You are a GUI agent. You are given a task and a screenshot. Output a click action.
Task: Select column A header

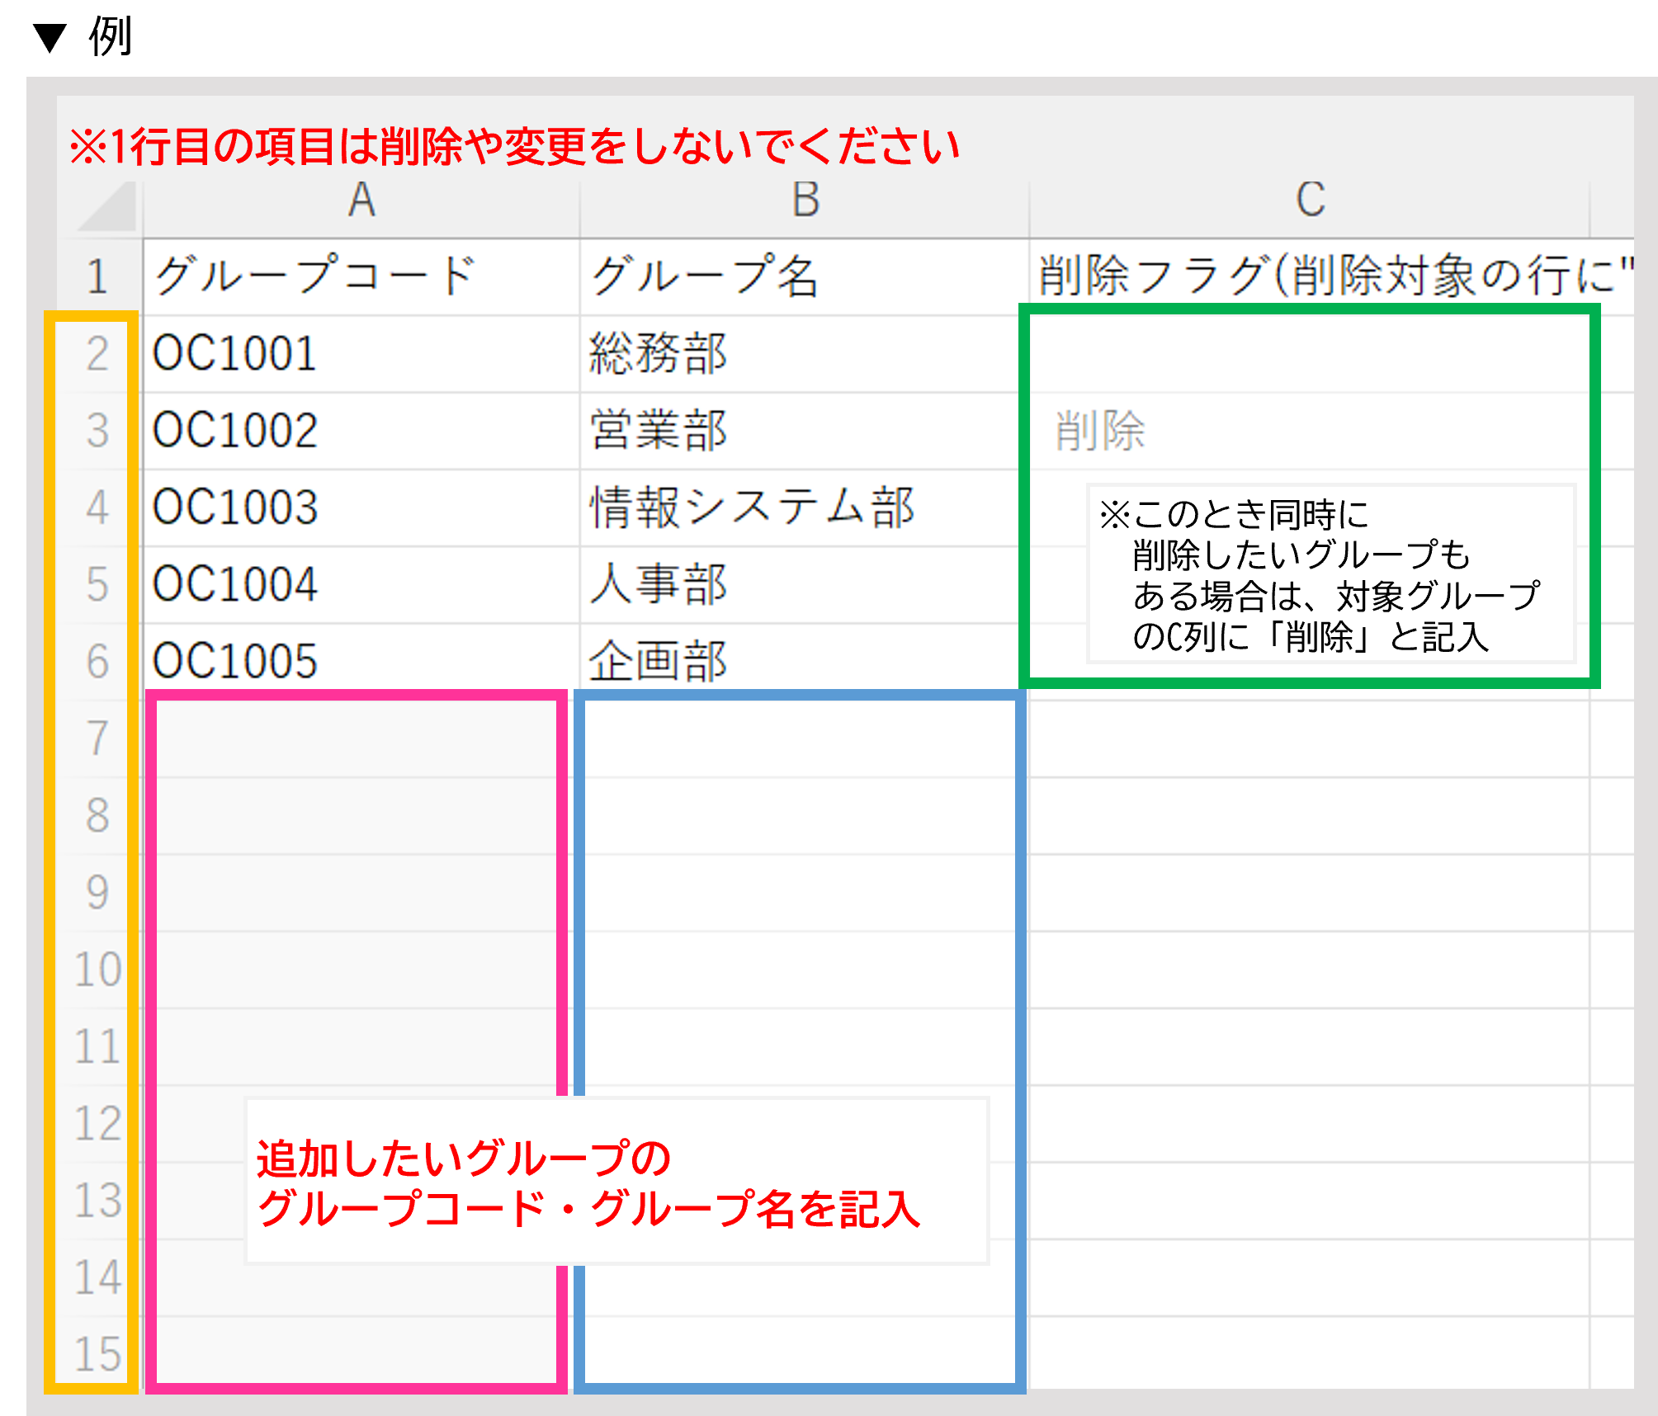[361, 201]
